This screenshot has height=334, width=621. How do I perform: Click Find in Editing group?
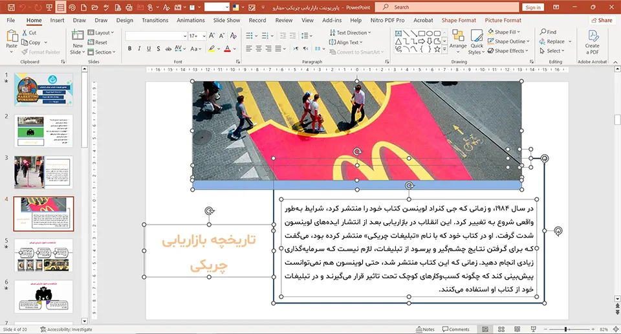click(x=548, y=32)
